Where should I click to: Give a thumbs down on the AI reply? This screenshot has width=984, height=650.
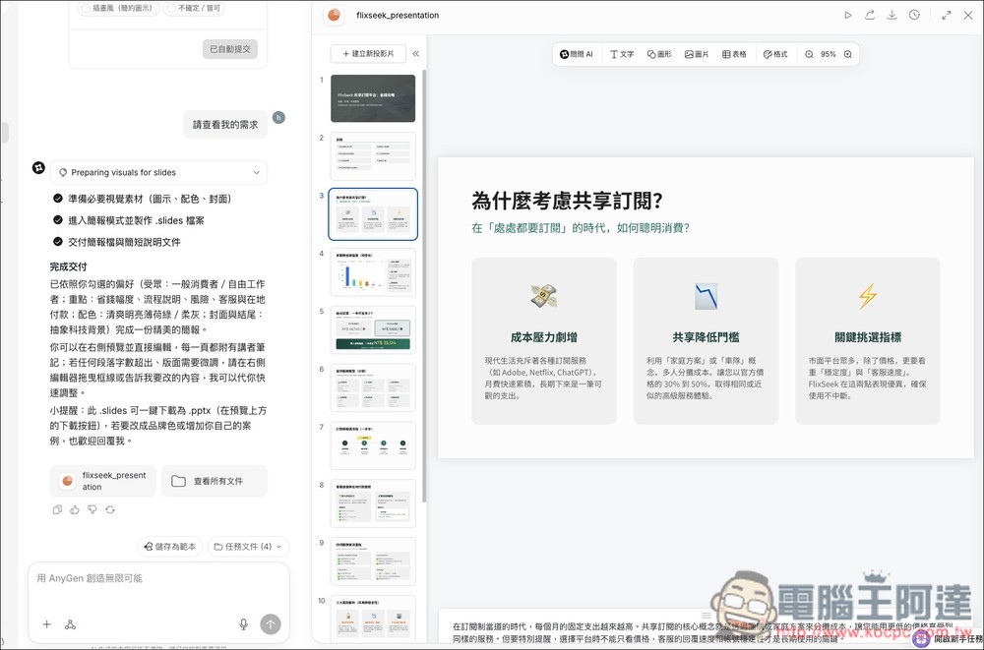pyautogui.click(x=92, y=509)
